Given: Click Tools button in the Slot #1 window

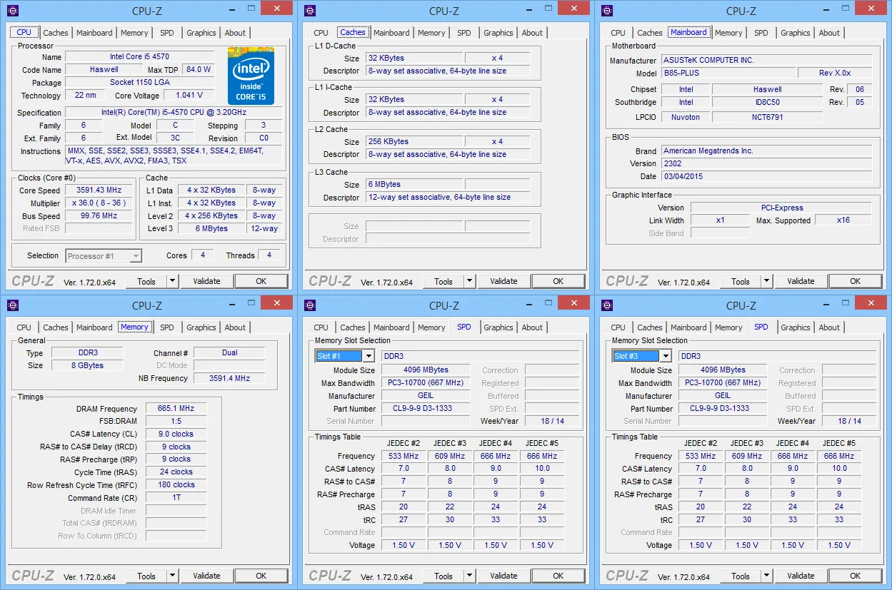Looking at the screenshot, I should tap(444, 576).
